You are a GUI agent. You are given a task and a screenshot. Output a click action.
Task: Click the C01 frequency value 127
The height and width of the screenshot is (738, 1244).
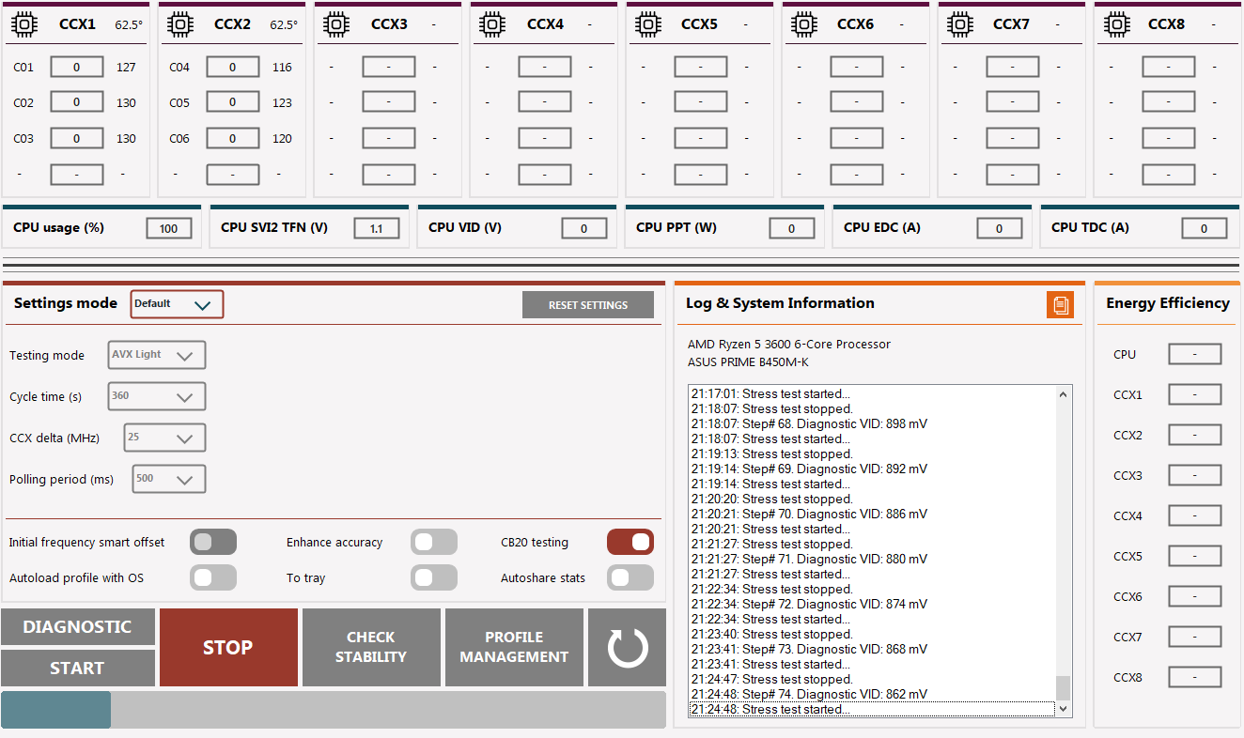pos(126,68)
